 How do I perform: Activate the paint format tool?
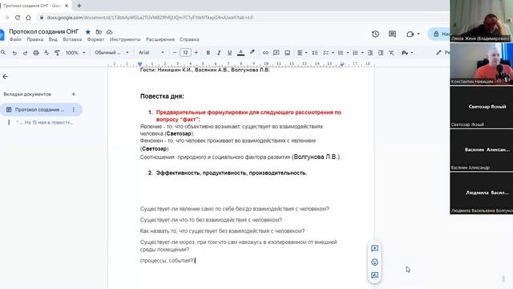click(x=57, y=53)
